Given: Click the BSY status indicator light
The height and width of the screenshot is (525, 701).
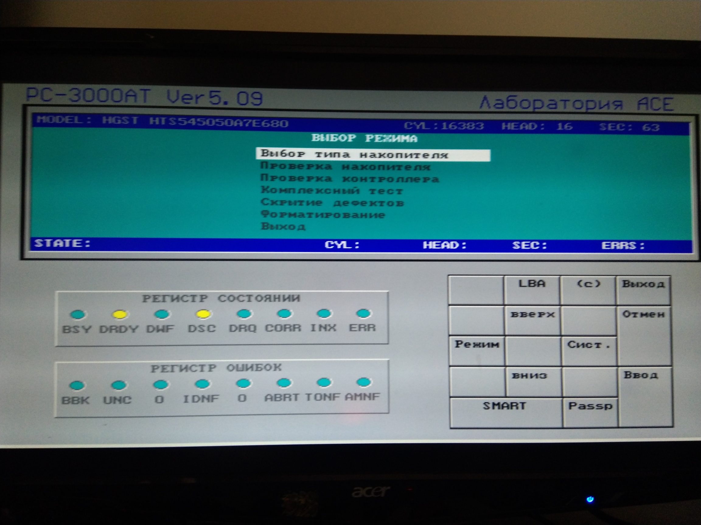Looking at the screenshot, I should 77,314.
